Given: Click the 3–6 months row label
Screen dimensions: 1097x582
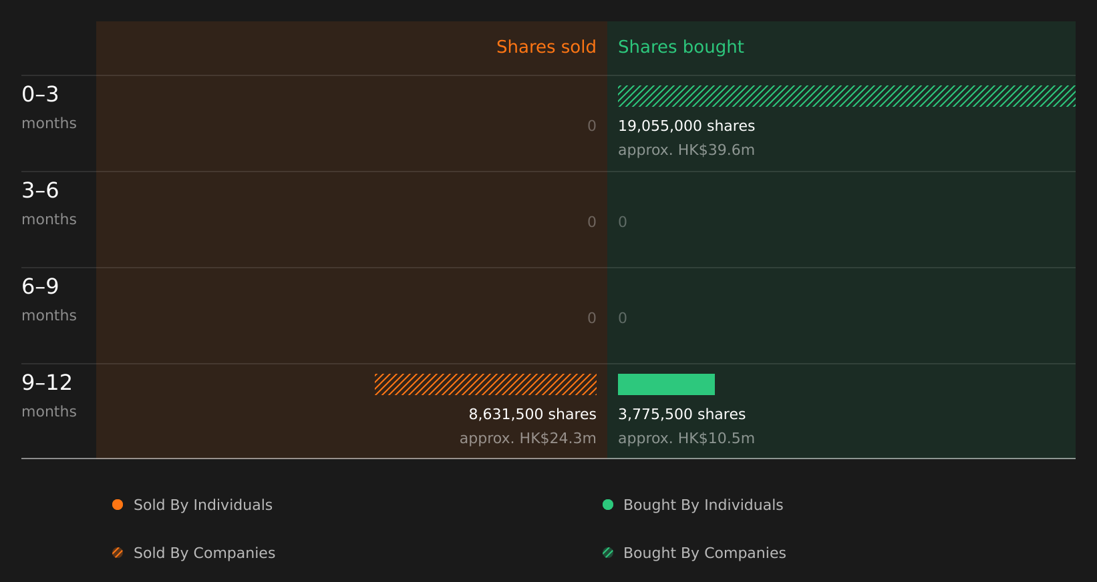Looking at the screenshot, I should click(x=49, y=204).
